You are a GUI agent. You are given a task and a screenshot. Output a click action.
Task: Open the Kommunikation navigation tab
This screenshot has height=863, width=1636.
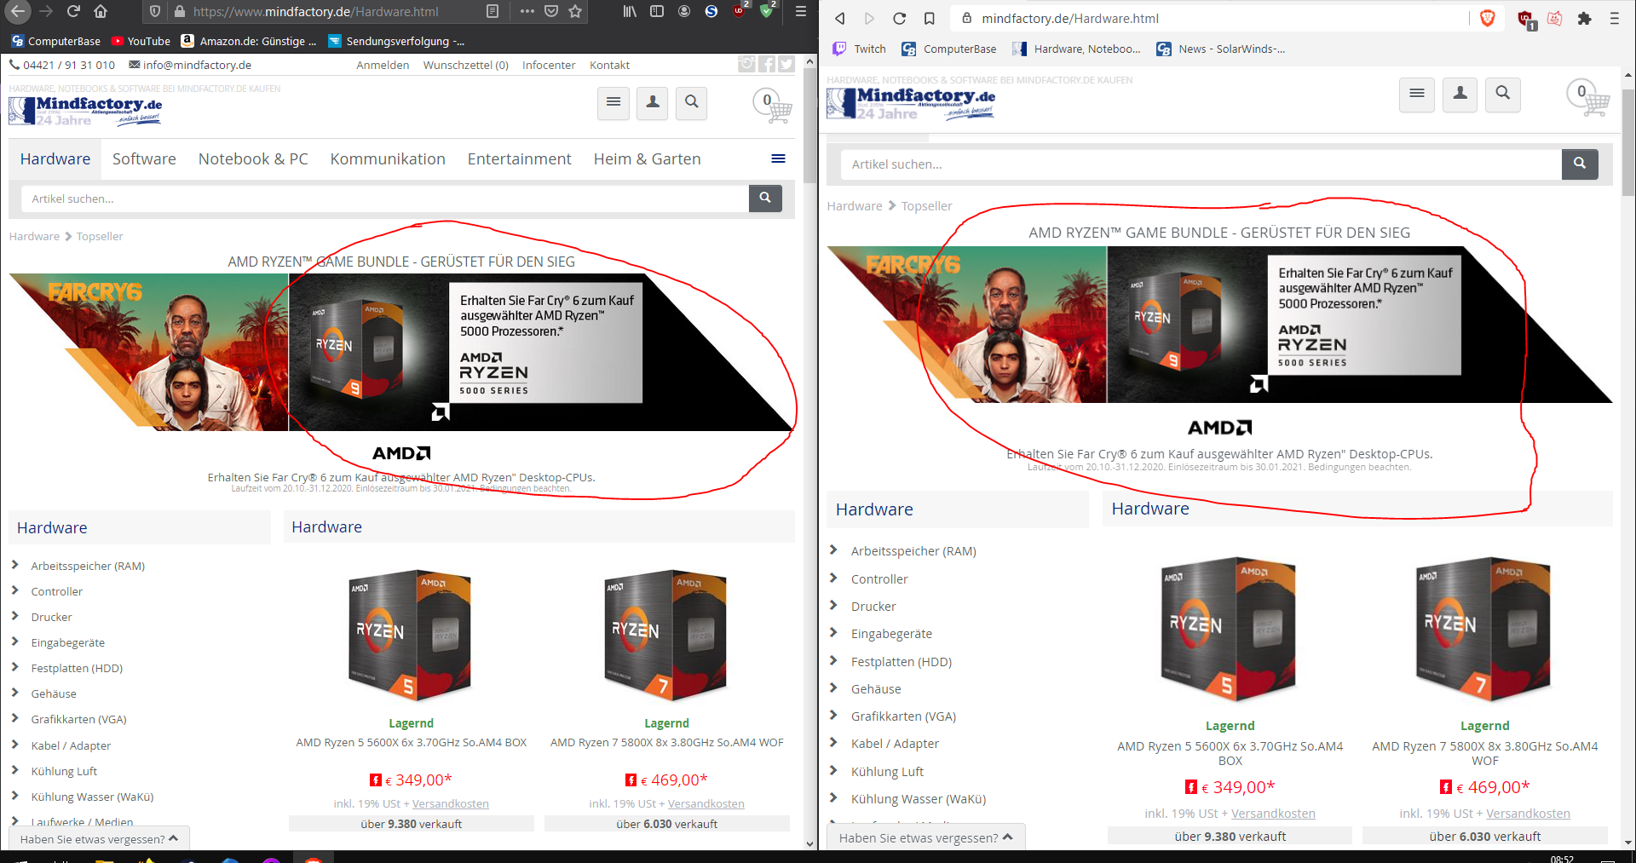(388, 159)
